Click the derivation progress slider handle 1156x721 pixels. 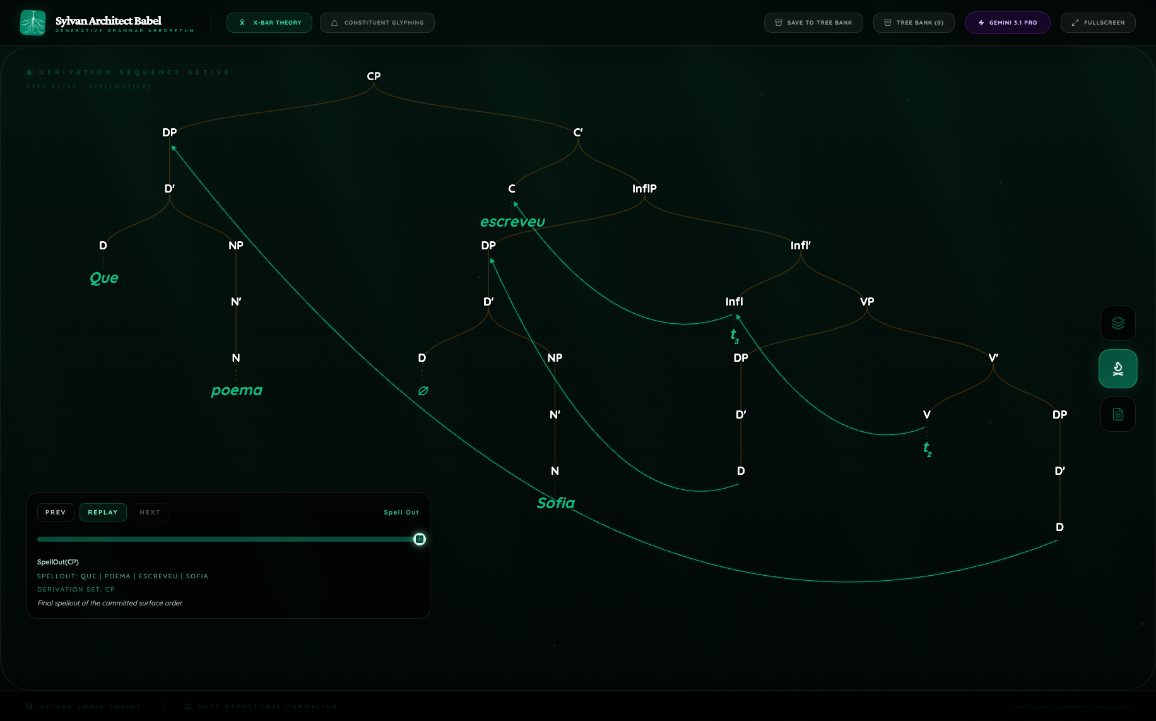[420, 539]
